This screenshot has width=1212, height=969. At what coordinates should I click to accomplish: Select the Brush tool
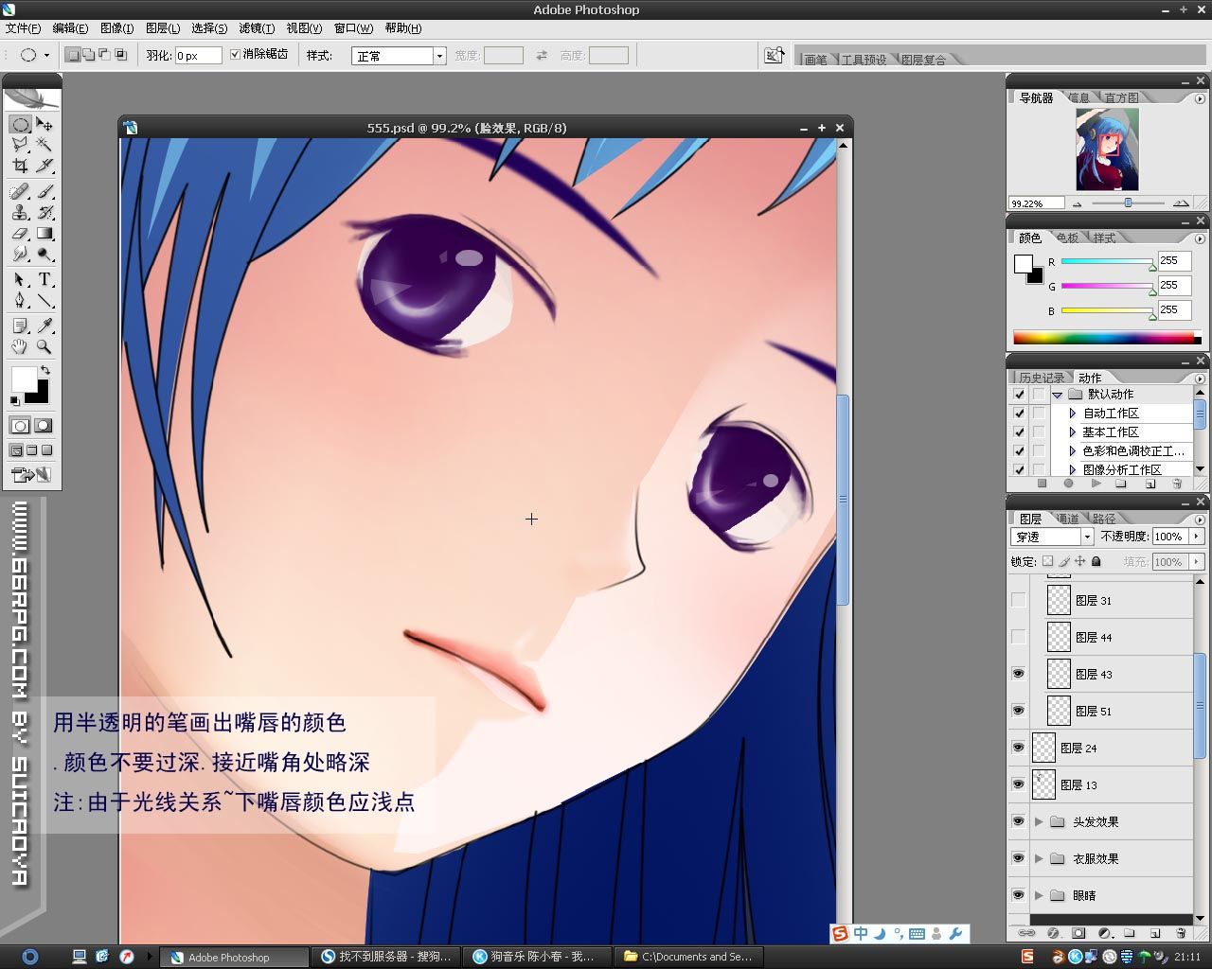[x=45, y=192]
